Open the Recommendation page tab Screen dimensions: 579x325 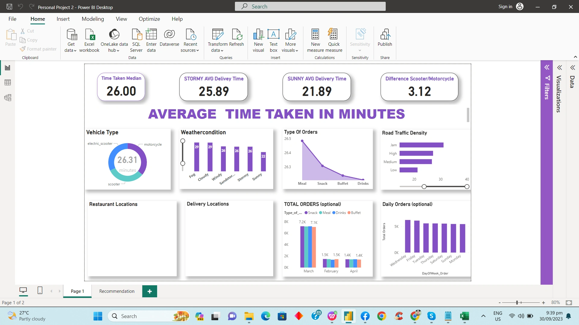pos(117,291)
